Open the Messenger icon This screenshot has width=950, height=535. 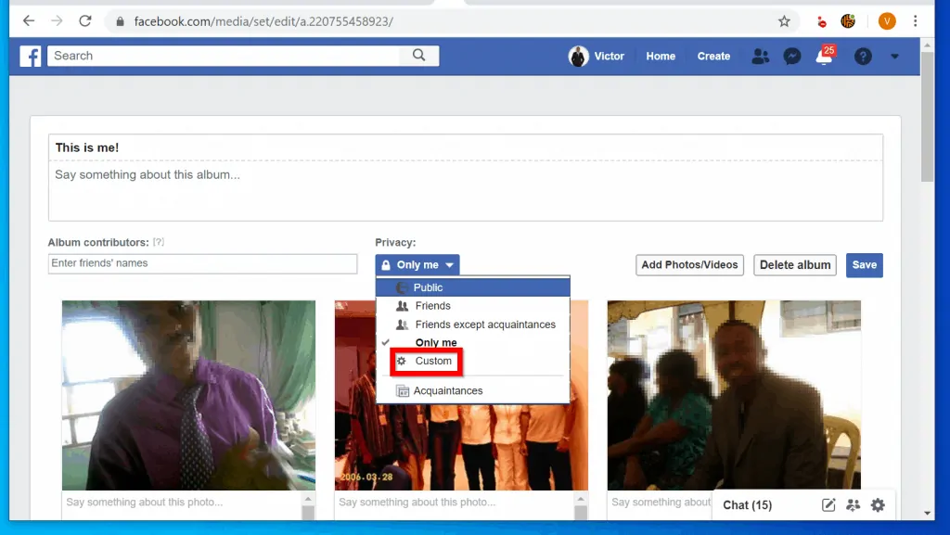792,57
